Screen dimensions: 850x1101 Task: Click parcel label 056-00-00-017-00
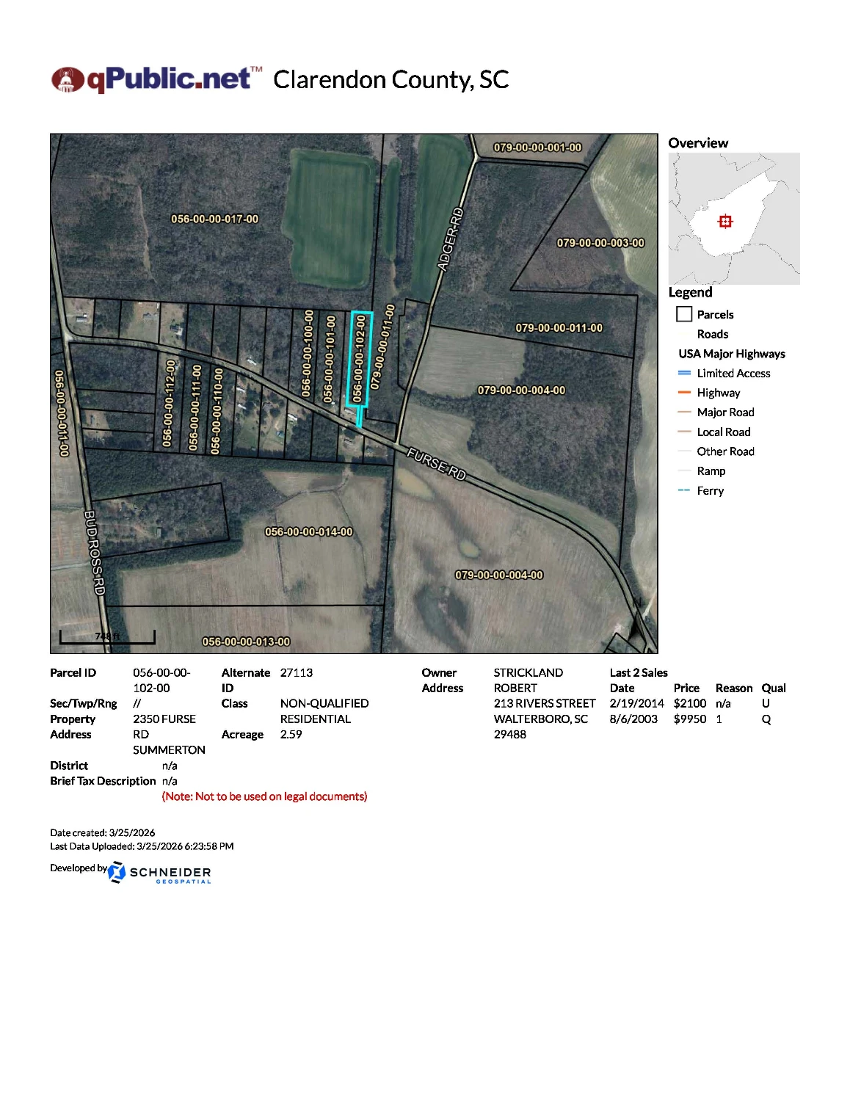click(215, 219)
